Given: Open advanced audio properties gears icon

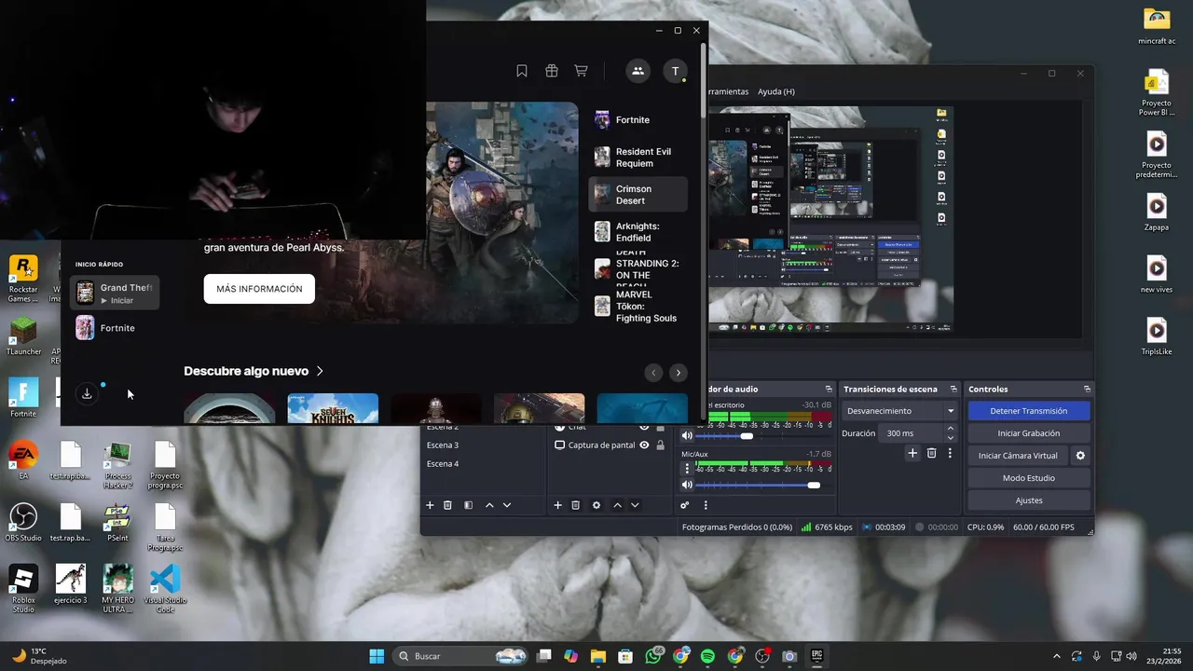Looking at the screenshot, I should pos(684,505).
